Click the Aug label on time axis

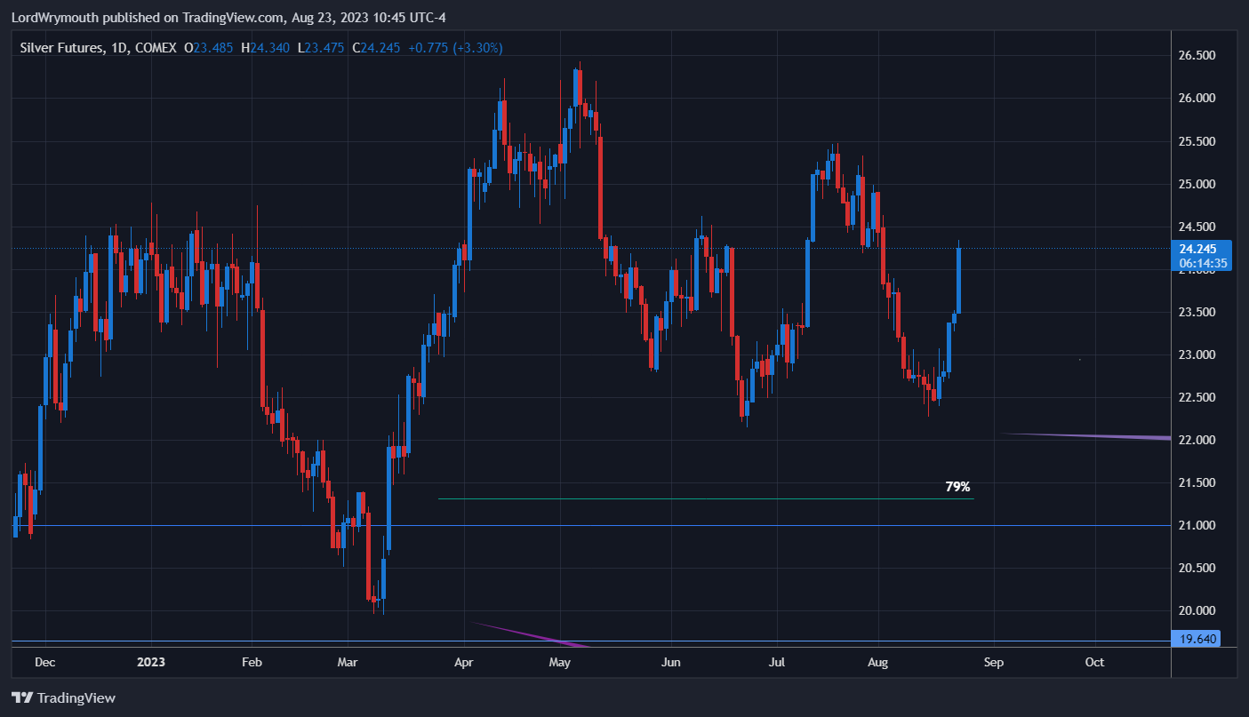pos(877,662)
